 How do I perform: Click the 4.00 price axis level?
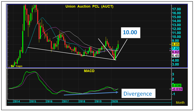(176, 61)
